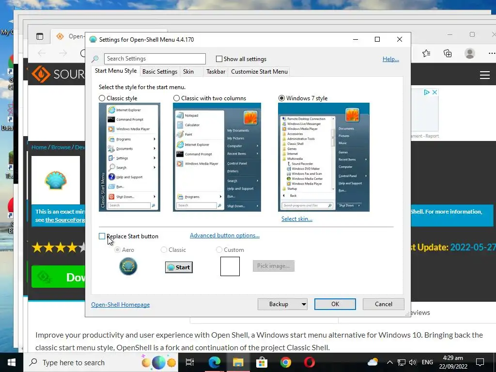This screenshot has width=496, height=372.
Task: Click the weather icon in system tray
Action: coord(372,362)
